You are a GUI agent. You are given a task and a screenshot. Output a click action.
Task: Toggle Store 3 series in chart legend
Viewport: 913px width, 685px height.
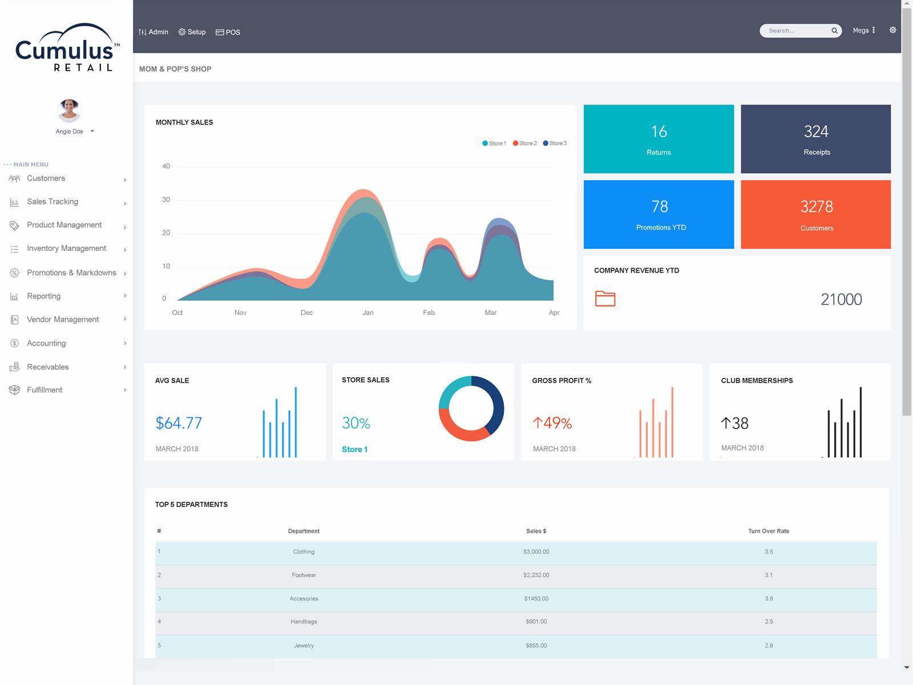point(555,143)
